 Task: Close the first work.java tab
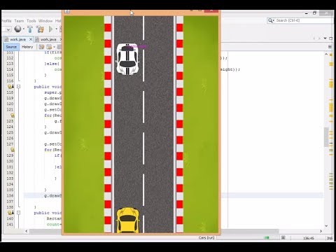pyautogui.click(x=31, y=39)
